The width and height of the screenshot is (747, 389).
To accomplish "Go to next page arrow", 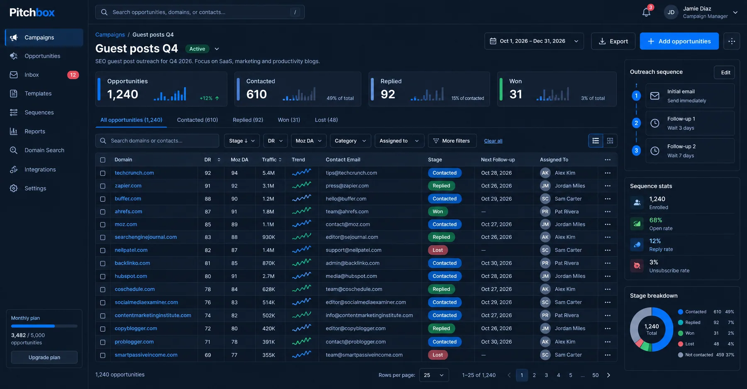I will point(609,375).
